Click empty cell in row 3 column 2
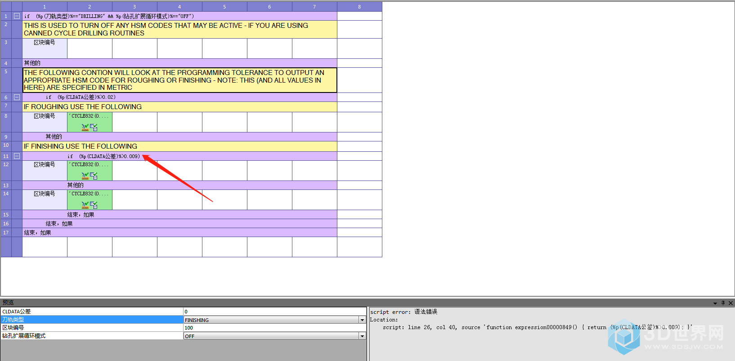Viewport: 735px width, 361px height. (x=90, y=48)
